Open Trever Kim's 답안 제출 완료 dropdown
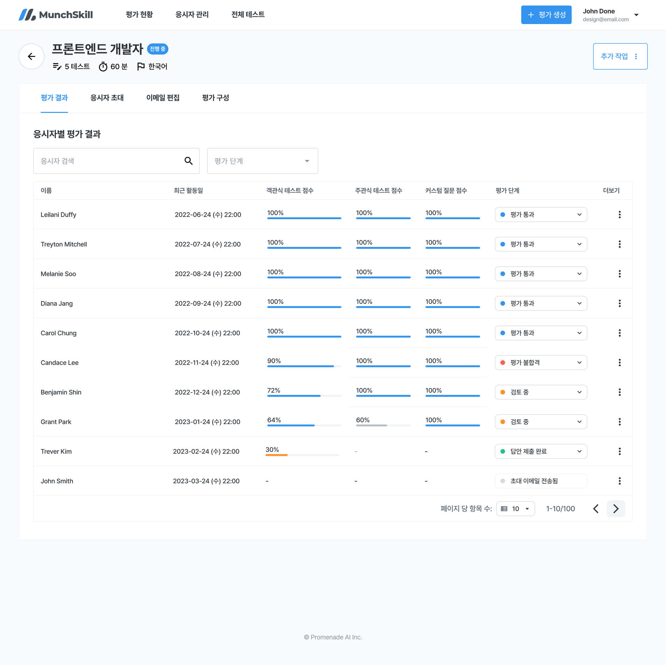The width and height of the screenshot is (666, 665). click(540, 451)
